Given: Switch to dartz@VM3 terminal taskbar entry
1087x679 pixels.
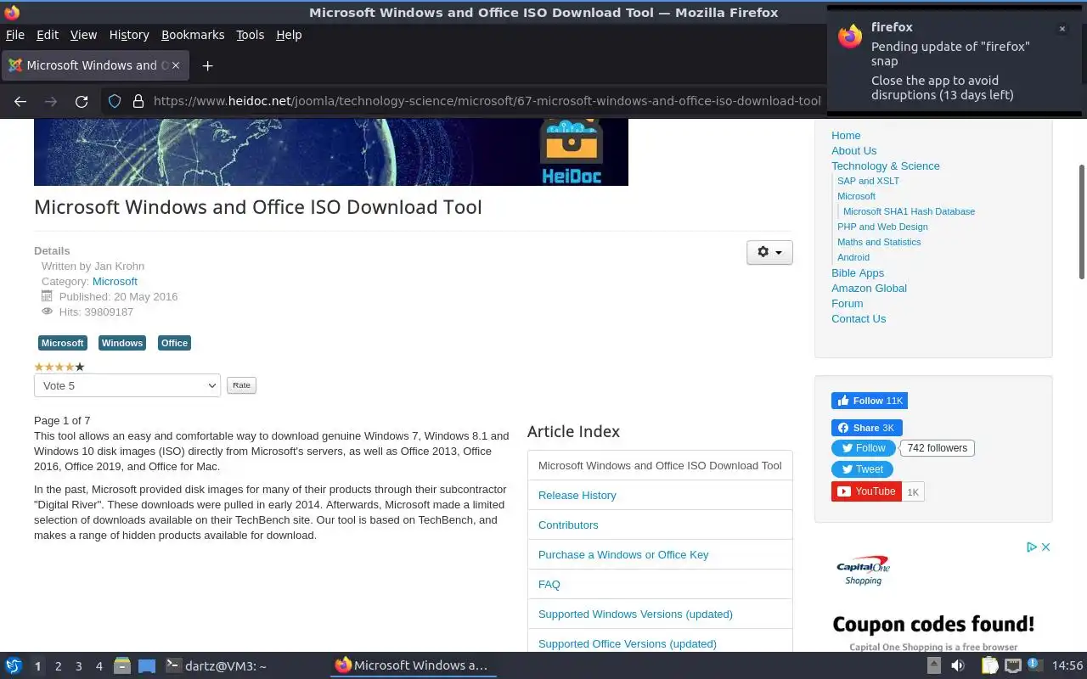Looking at the screenshot, I should (x=216, y=666).
